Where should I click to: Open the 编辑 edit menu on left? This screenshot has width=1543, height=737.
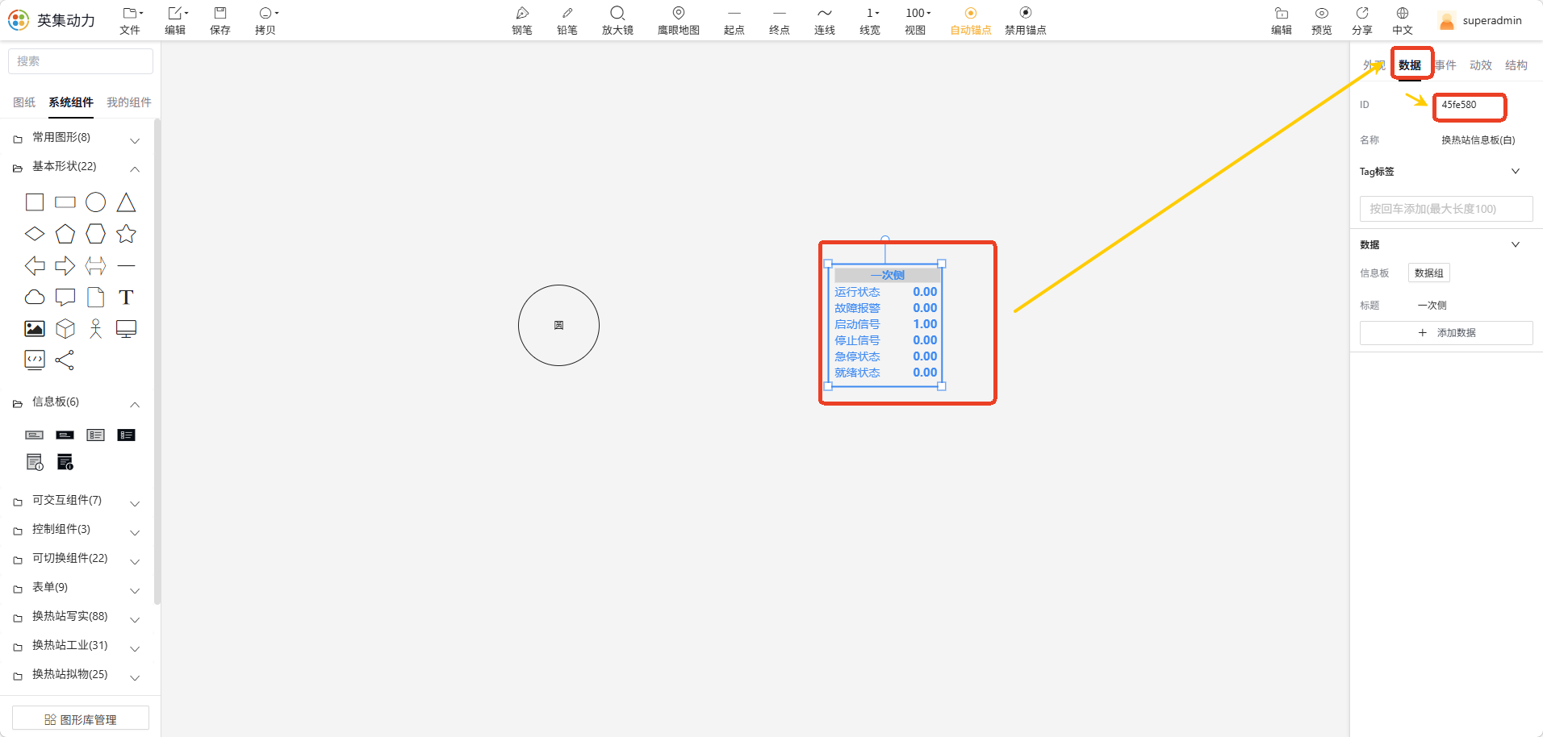pyautogui.click(x=175, y=20)
